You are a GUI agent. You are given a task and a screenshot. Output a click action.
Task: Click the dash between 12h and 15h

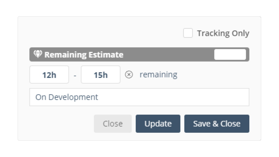[x=75, y=76]
